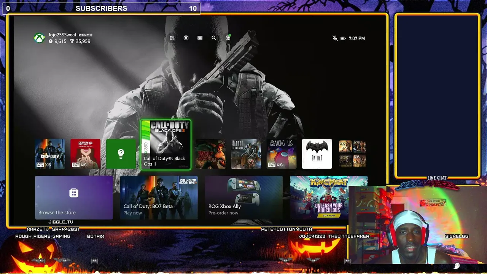Viewport: 487px width, 274px height.
Task: Open the Among Us game tile
Action: 282,154
